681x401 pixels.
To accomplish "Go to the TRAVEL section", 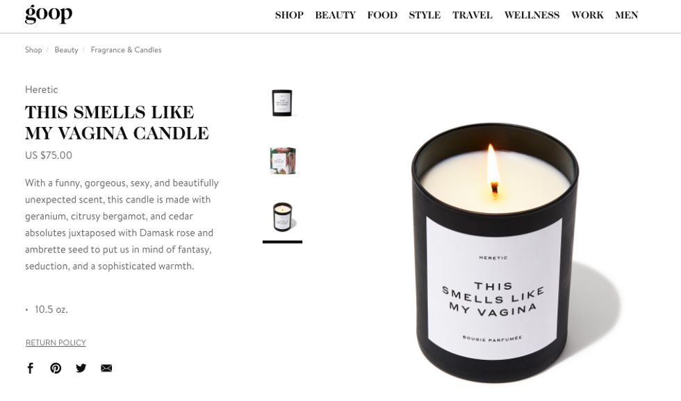I will click(x=473, y=15).
